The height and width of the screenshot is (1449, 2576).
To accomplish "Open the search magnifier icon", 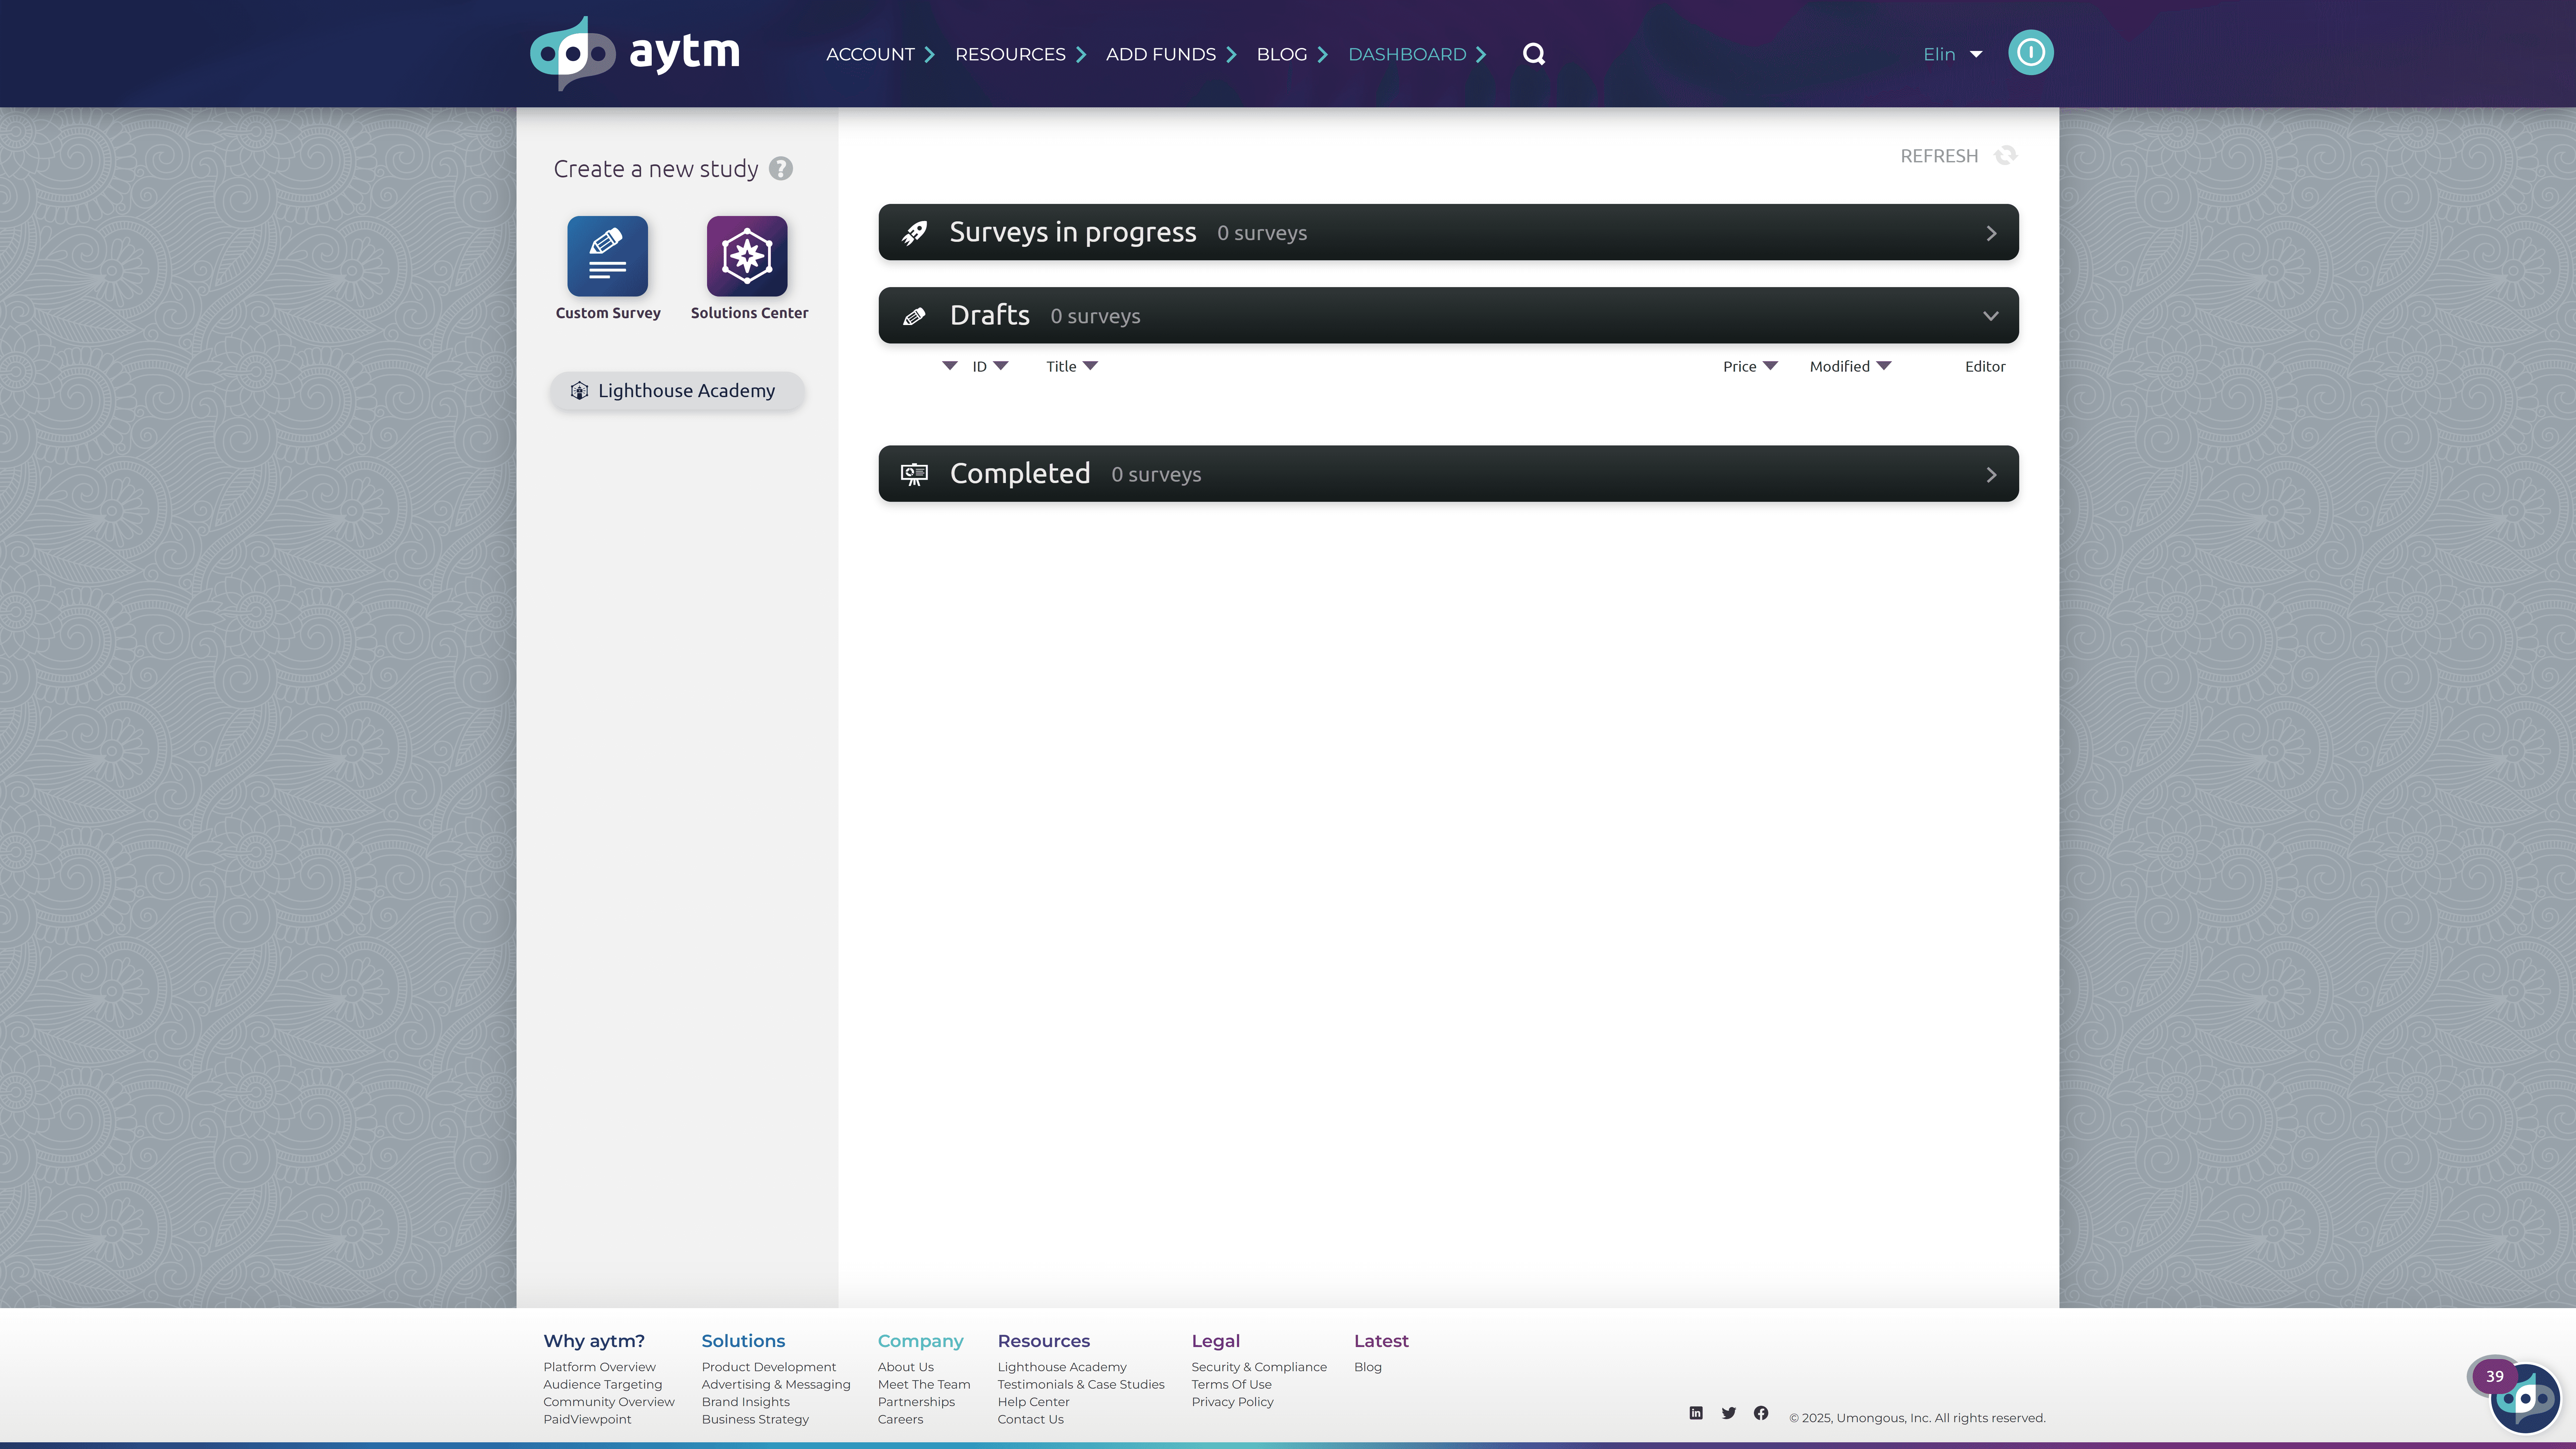I will (1534, 54).
